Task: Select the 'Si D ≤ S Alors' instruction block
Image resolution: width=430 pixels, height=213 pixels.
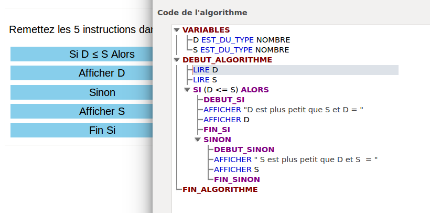Action: click(82, 54)
